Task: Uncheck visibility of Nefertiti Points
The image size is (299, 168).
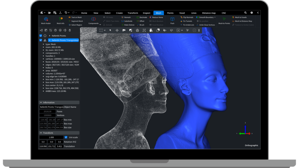Action: [x=41, y=36]
